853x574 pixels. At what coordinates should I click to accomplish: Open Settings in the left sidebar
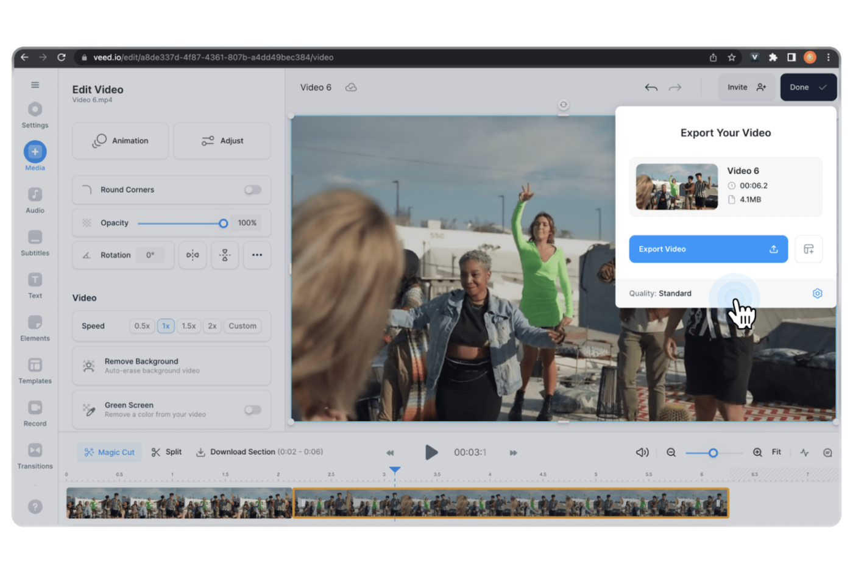click(x=35, y=115)
